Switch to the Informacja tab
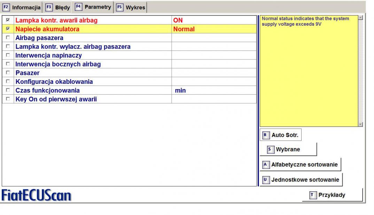 pyautogui.click(x=26, y=7)
